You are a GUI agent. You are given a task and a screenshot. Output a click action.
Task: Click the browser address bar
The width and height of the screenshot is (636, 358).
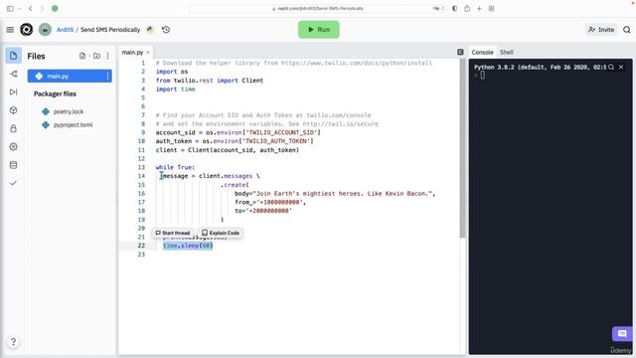[318, 8]
